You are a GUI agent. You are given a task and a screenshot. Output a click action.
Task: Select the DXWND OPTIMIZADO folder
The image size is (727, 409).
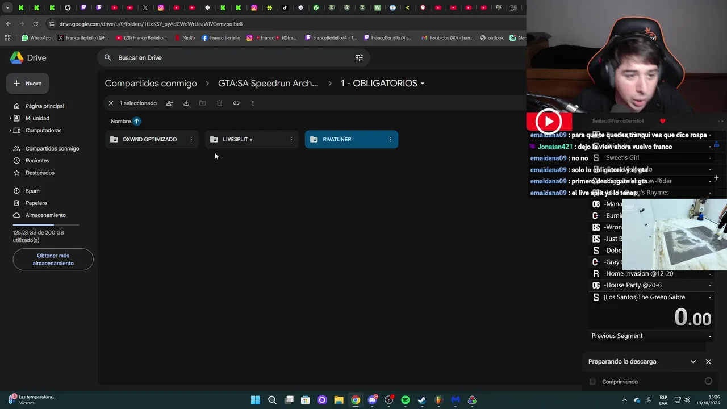tap(152, 139)
